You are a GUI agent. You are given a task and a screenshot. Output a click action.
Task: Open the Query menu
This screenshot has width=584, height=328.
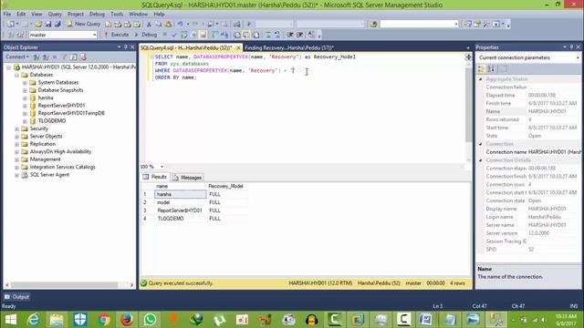point(55,14)
